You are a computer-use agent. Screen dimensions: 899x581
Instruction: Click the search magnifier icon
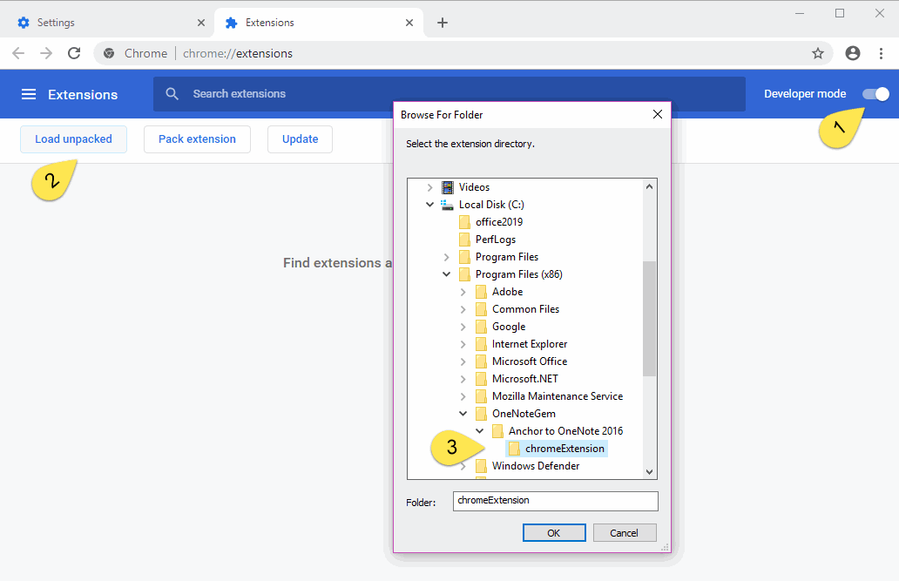(x=172, y=93)
